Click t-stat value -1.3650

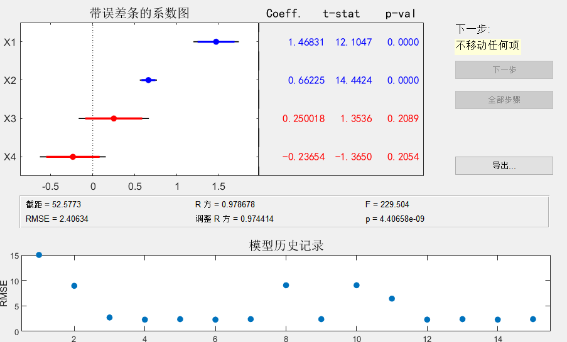click(354, 157)
